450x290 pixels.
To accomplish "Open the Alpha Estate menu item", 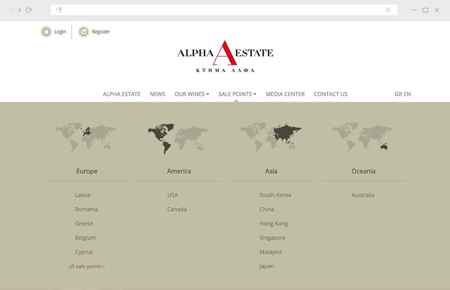I will (x=122, y=94).
